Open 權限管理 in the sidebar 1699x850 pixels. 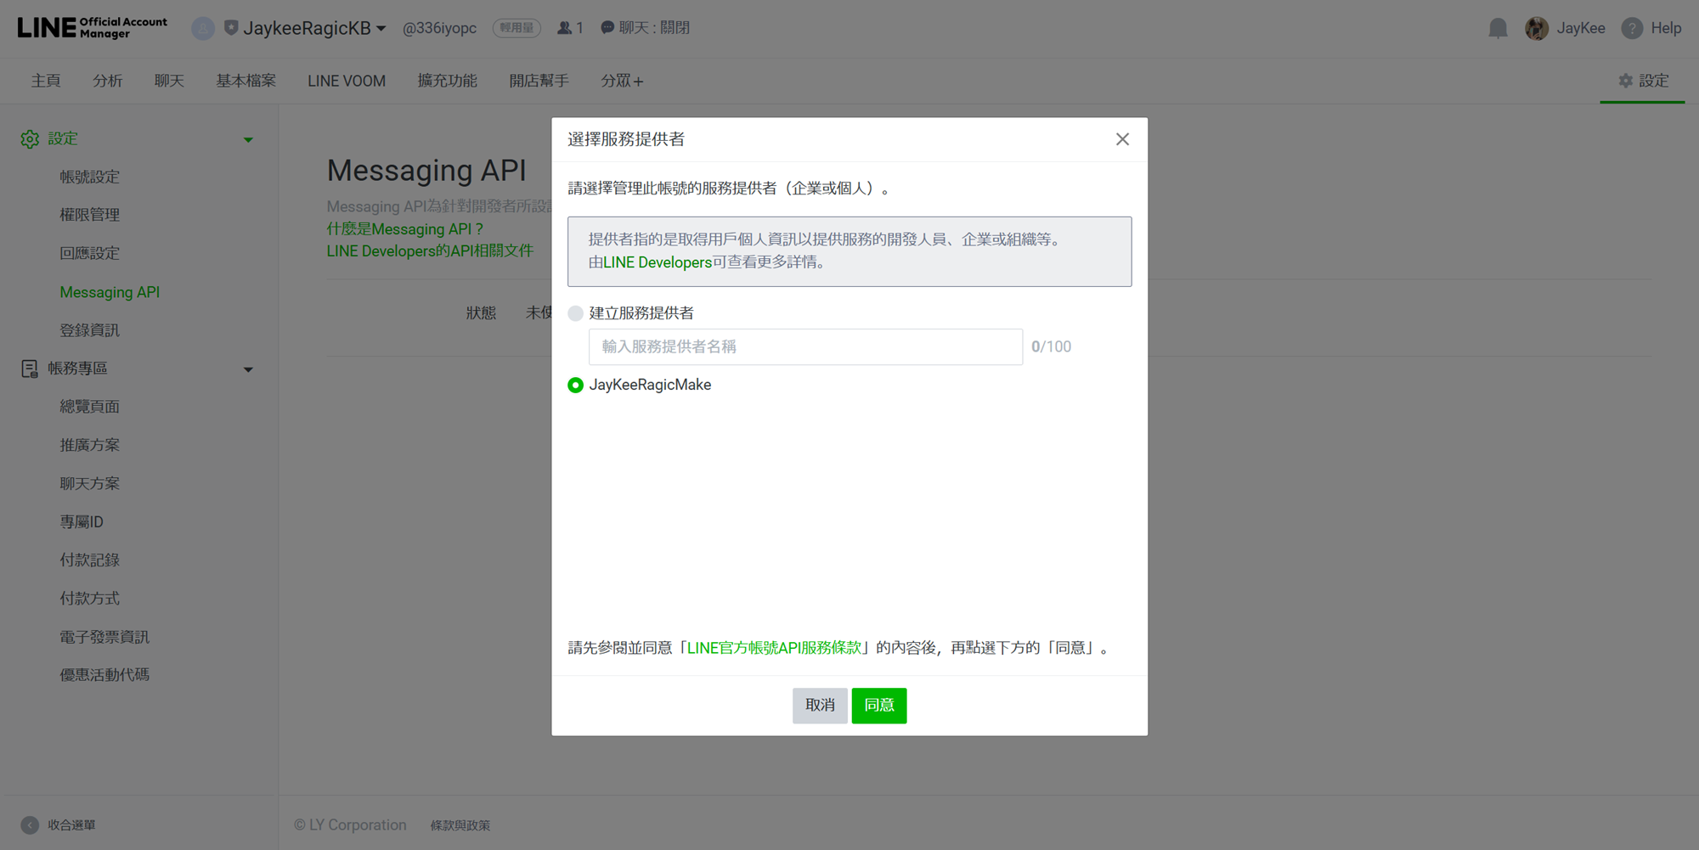click(x=89, y=215)
